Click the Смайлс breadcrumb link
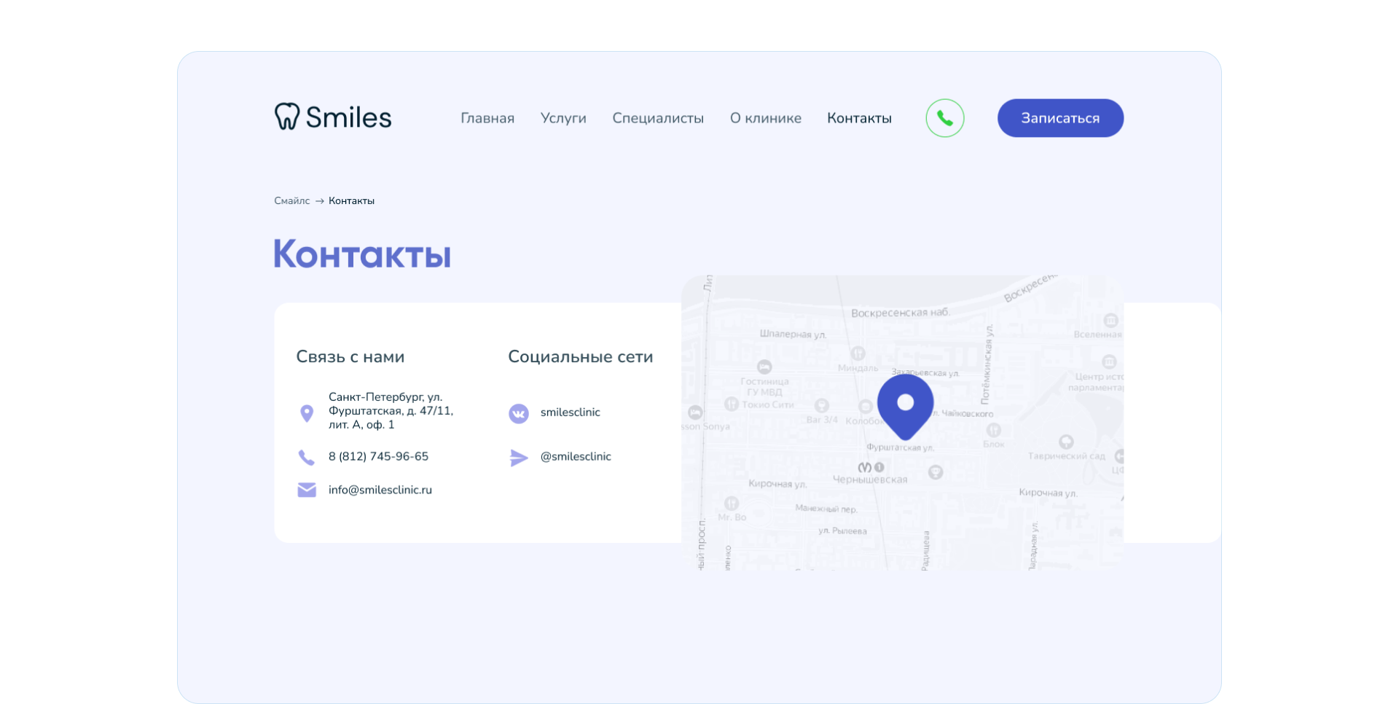The width and height of the screenshot is (1399, 704). (291, 200)
